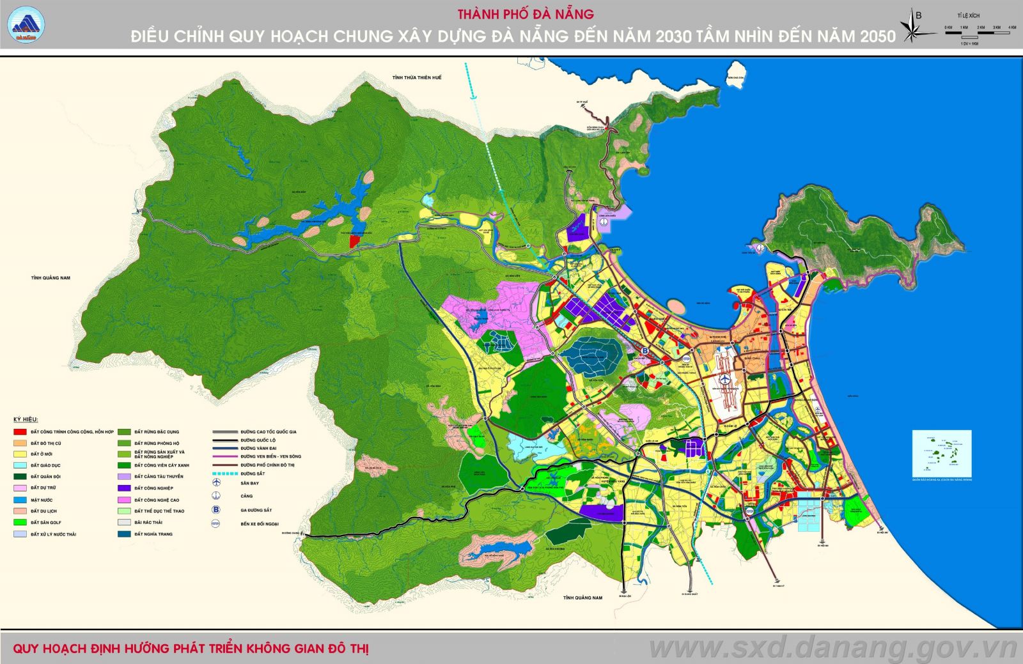Screen dimensions: 1023x664
Task: Select the Bến Xe Đối Ngoại symbol in legend
Action: (x=216, y=524)
